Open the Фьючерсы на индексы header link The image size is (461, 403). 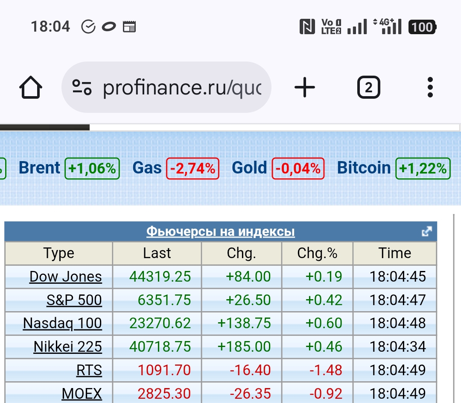tap(220, 232)
